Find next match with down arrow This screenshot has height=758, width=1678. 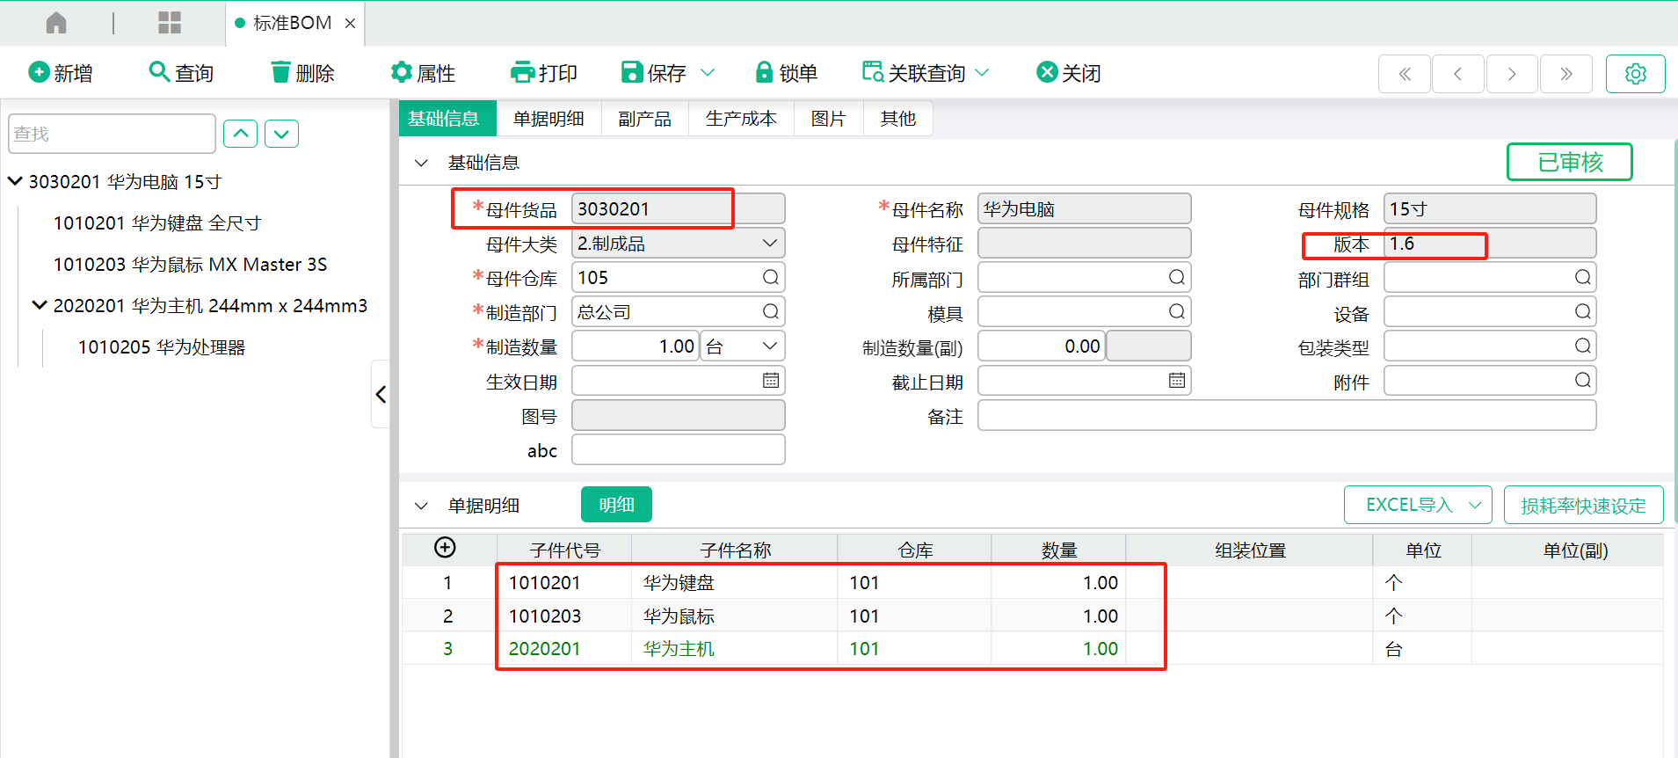click(281, 134)
